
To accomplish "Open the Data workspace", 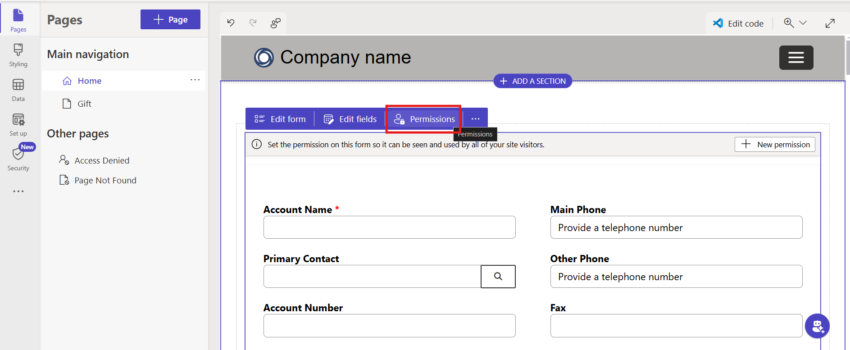I will click(18, 90).
